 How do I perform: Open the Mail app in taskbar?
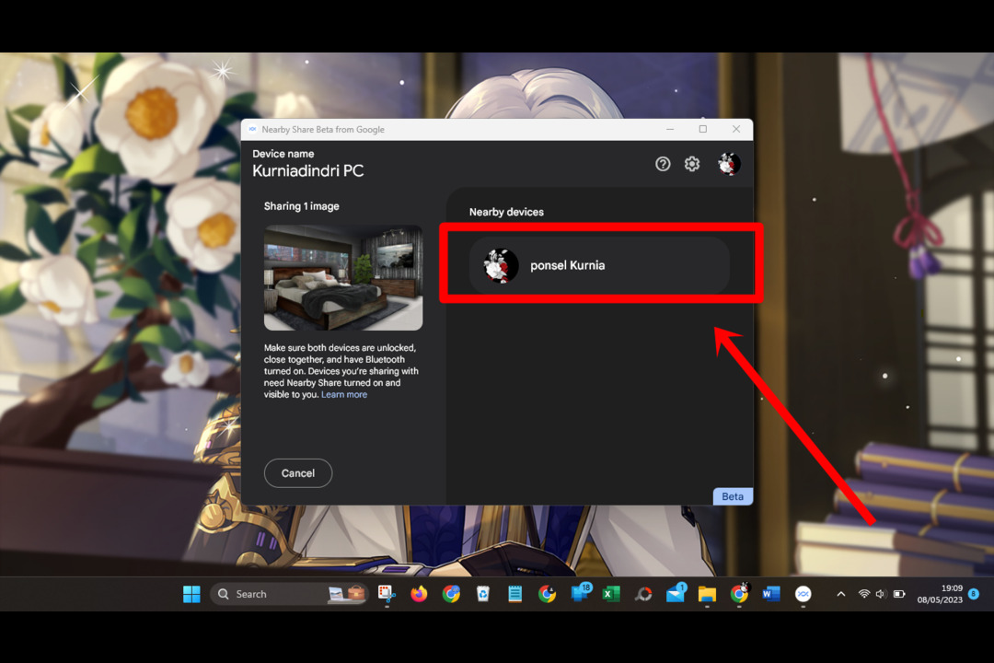pyautogui.click(x=676, y=593)
